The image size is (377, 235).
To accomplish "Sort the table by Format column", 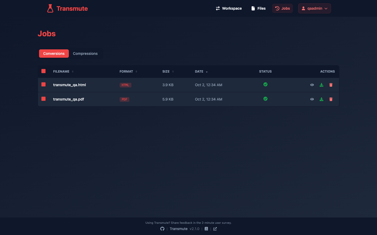I will 128,72.
